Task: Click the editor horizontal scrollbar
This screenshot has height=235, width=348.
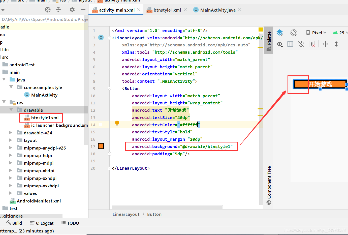Action: pyautogui.click(x=167, y=207)
